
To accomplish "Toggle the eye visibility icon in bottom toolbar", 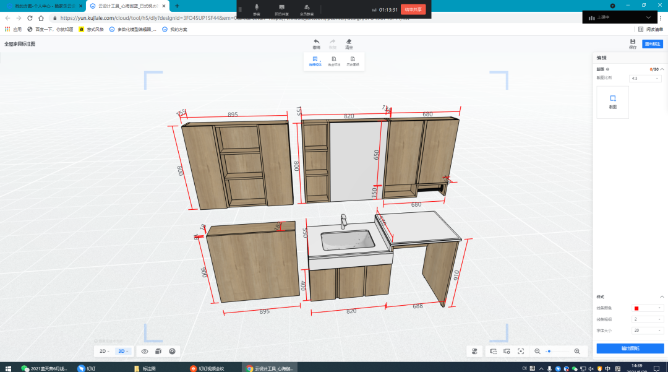I will (x=145, y=352).
